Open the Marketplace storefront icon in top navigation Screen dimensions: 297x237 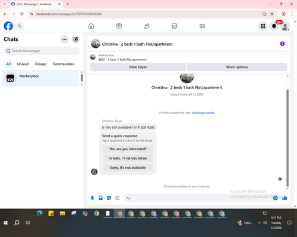pos(175,26)
